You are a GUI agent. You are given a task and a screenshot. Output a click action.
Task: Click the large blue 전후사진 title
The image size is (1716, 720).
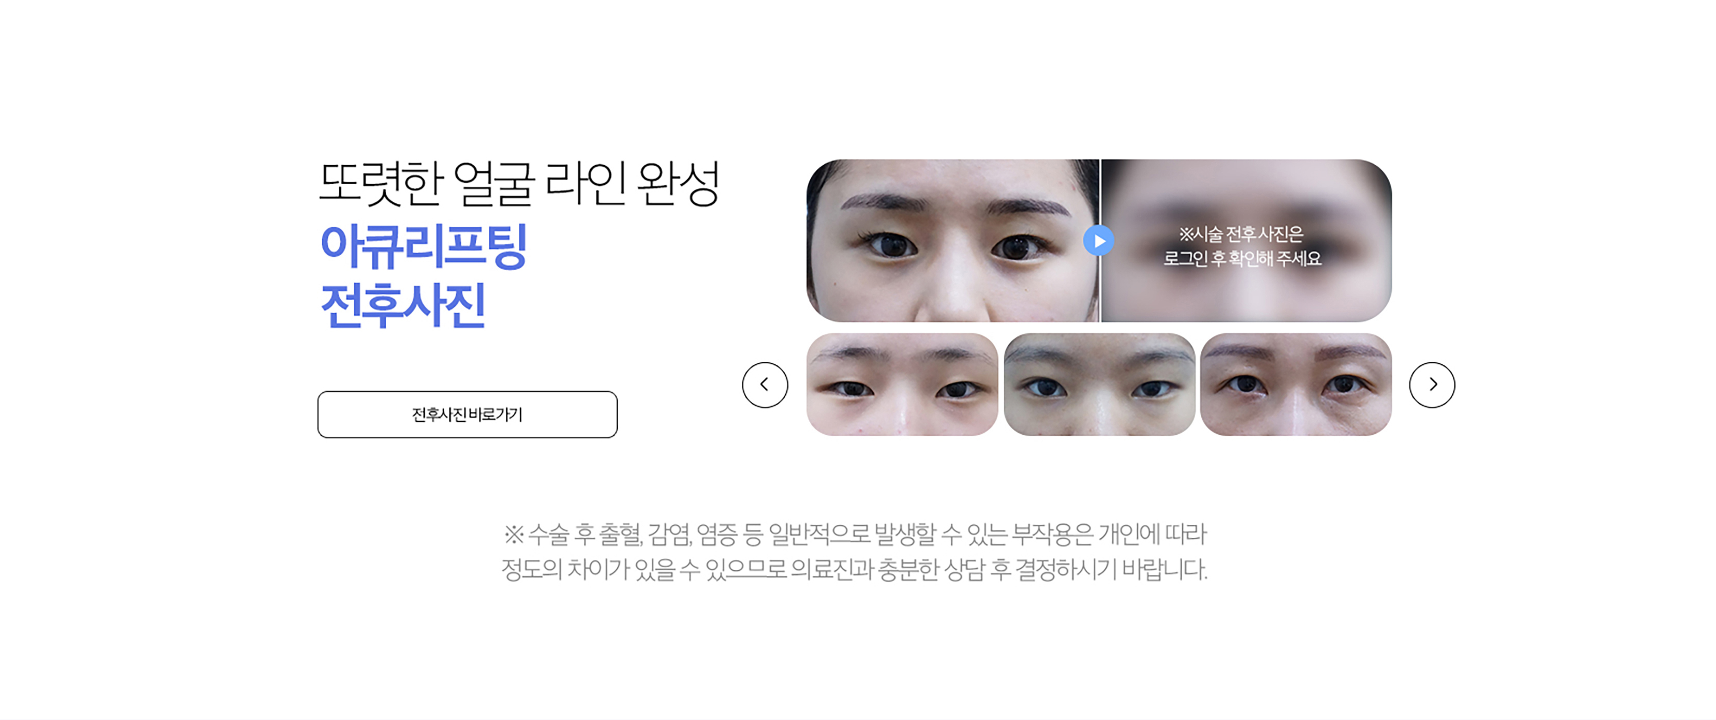click(x=403, y=305)
